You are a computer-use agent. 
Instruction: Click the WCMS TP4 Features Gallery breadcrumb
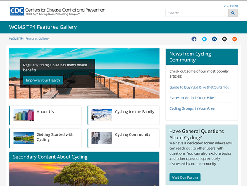[x=29, y=38]
